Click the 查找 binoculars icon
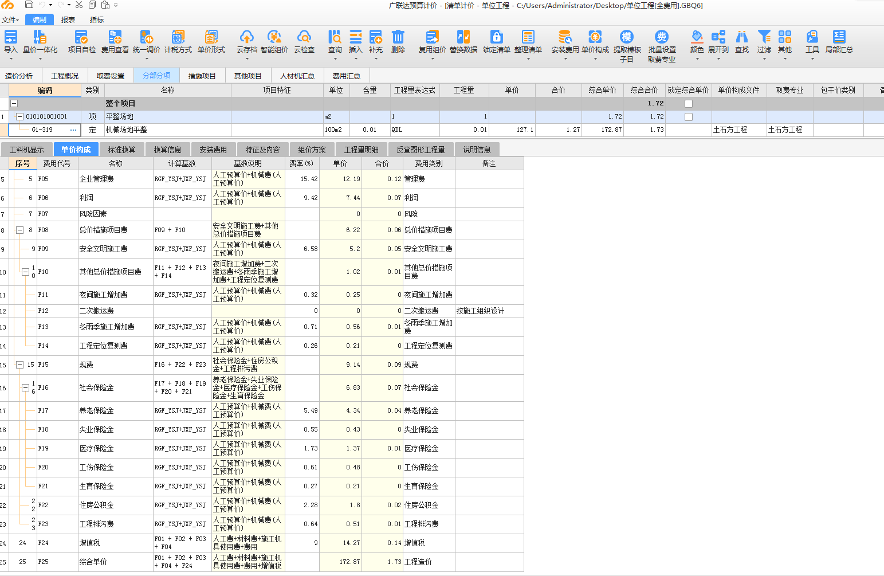 coord(741,37)
